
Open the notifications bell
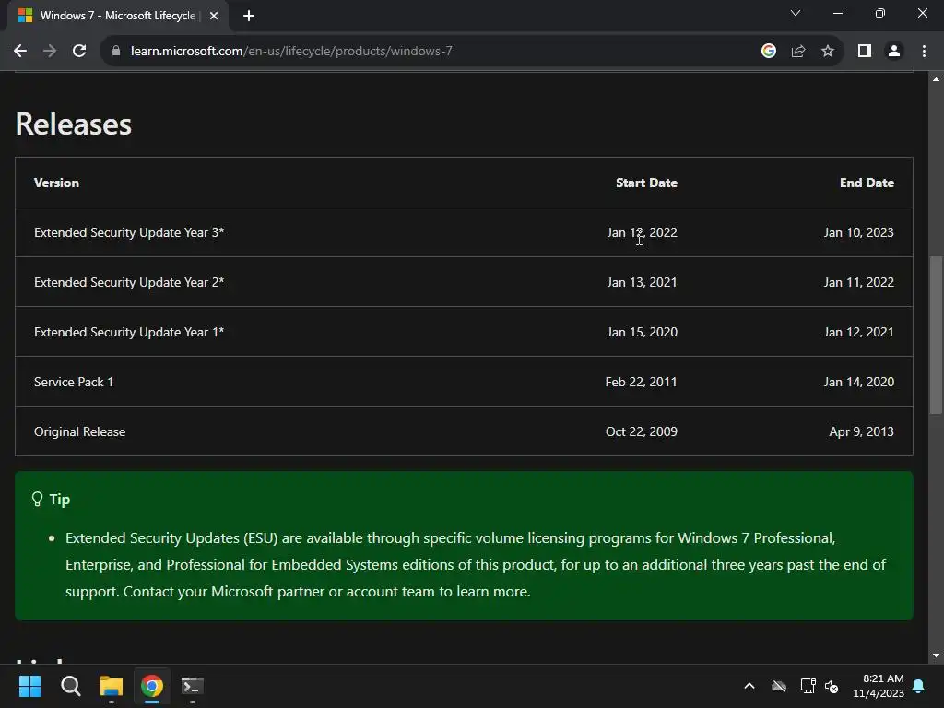click(x=919, y=686)
